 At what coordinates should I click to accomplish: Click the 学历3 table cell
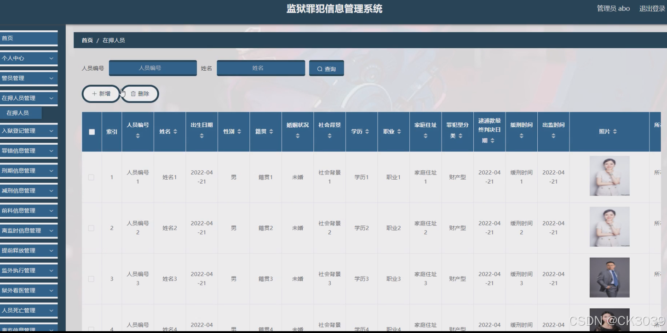coord(362,279)
